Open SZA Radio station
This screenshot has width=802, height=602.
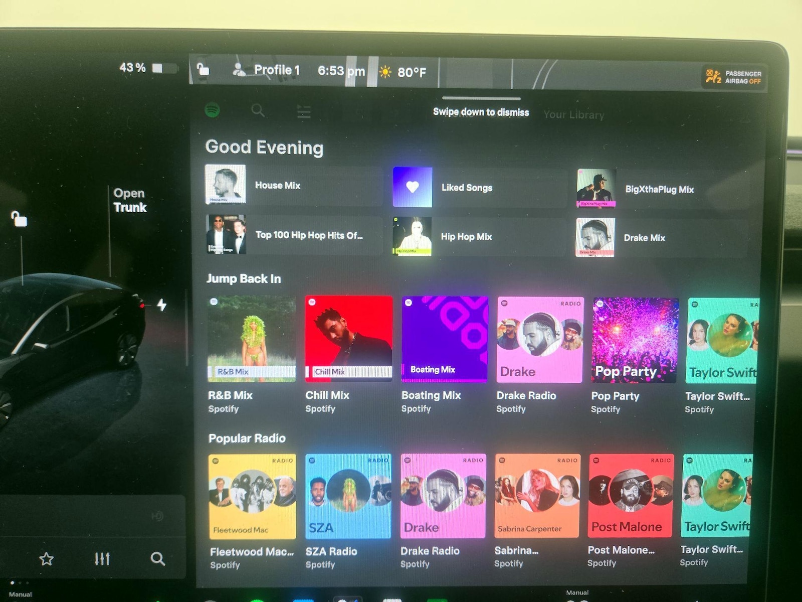click(348, 496)
